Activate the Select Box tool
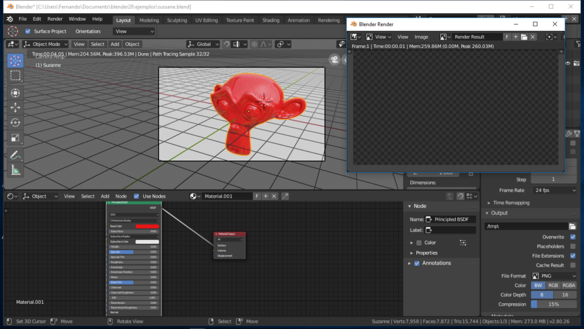 pyautogui.click(x=15, y=75)
